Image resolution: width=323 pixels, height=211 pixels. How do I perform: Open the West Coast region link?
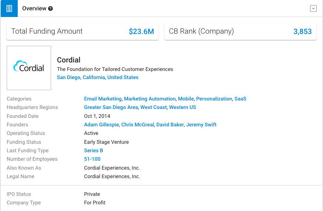[x=153, y=108]
